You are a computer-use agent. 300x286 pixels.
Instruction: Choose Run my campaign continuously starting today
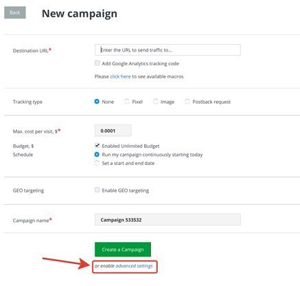point(97,155)
